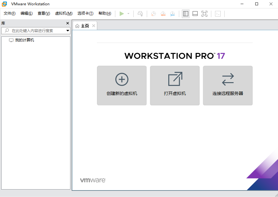This screenshot has width=278, height=197.
Task: Click the show or hide thumbnail bar icon
Action: 195,13
